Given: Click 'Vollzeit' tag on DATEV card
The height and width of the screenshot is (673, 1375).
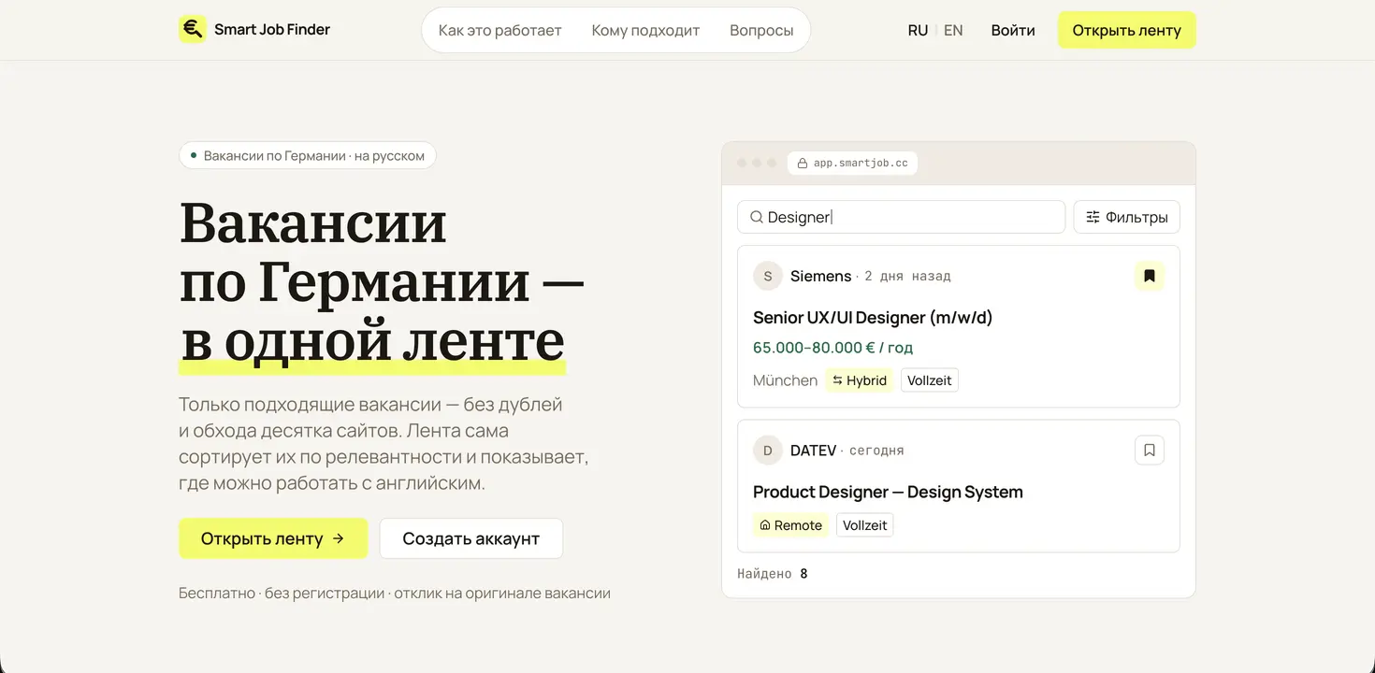Looking at the screenshot, I should (865, 525).
